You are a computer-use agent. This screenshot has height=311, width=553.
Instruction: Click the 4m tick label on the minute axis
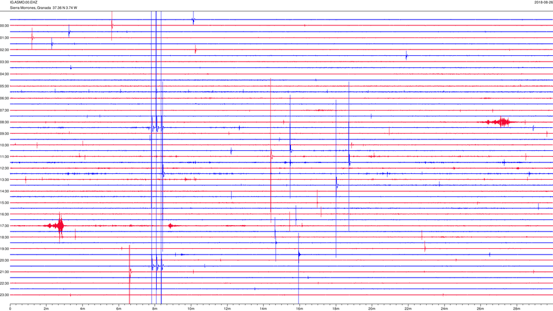82,309
